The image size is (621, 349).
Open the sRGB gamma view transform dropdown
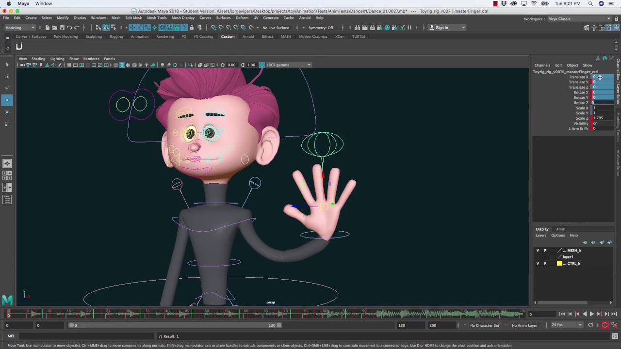[288, 65]
